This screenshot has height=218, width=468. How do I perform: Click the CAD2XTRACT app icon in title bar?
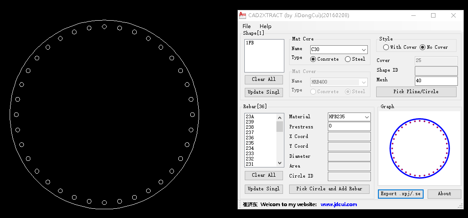(x=243, y=15)
